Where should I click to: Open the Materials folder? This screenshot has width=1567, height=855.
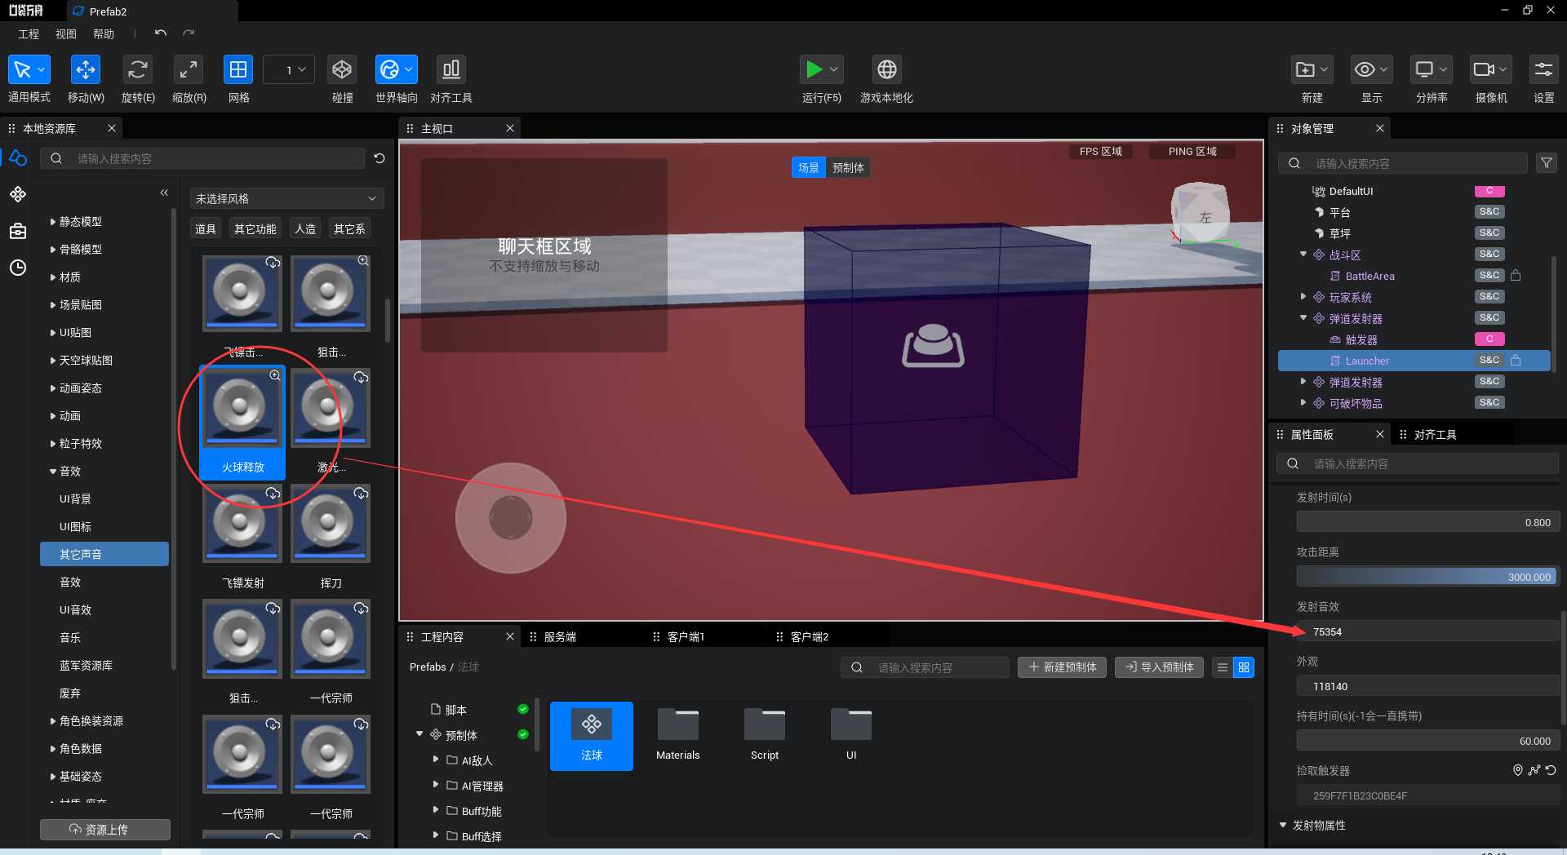pos(678,735)
